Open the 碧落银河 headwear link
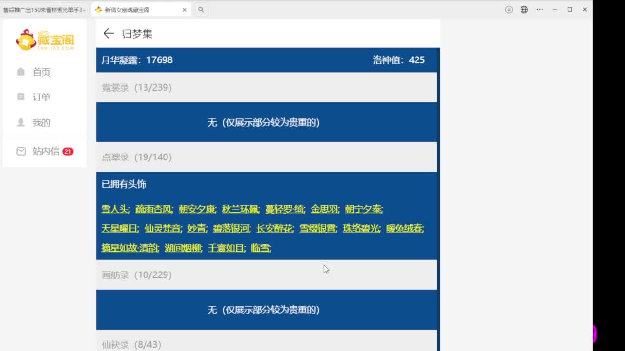This screenshot has height=351, width=625. pyautogui.click(x=231, y=228)
